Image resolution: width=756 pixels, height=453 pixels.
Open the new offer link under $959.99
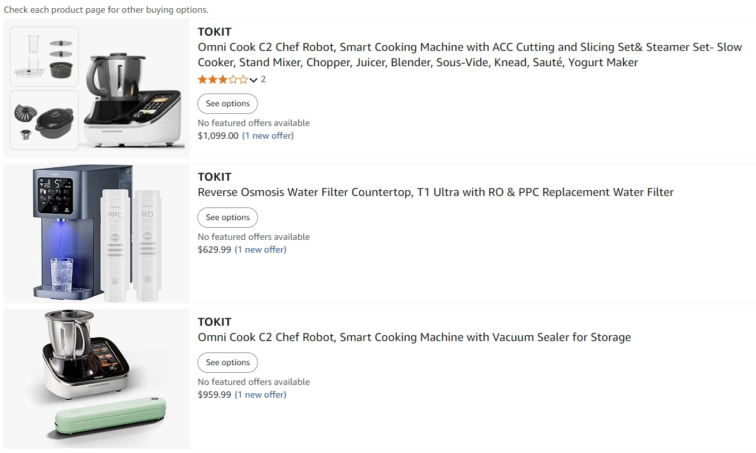tap(260, 394)
